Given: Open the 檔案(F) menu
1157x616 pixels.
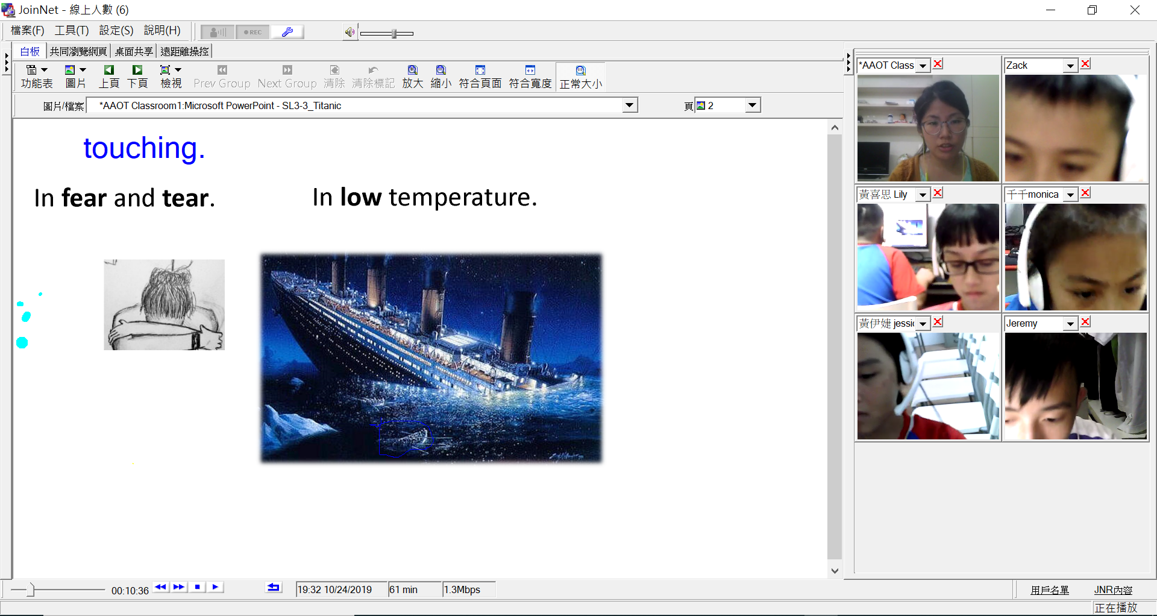Looking at the screenshot, I should click(28, 30).
